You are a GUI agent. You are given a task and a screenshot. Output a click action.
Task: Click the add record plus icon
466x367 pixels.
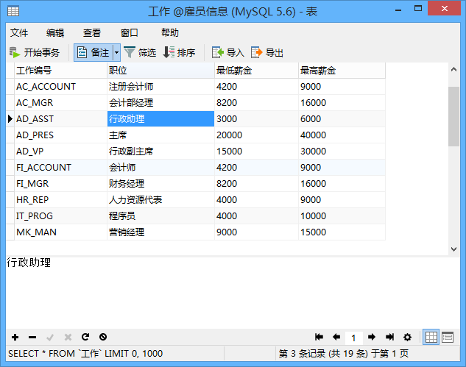pos(15,337)
